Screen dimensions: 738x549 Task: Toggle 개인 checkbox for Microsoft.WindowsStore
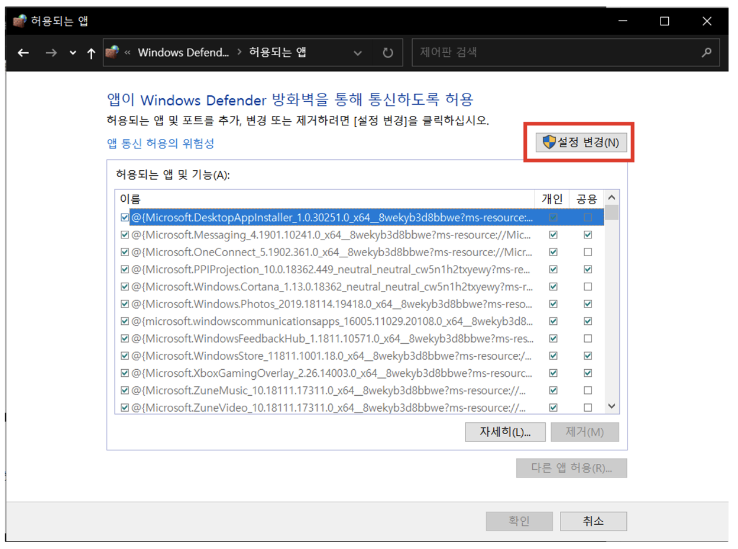tap(553, 356)
